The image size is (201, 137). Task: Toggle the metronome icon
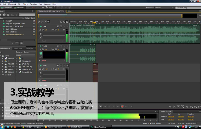click(61, 22)
